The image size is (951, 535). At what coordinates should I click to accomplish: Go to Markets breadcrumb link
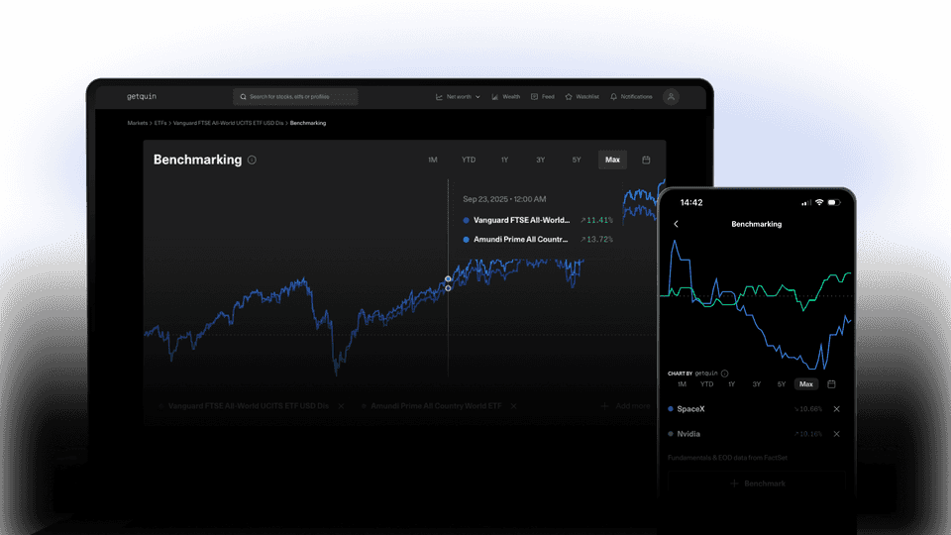coord(137,123)
